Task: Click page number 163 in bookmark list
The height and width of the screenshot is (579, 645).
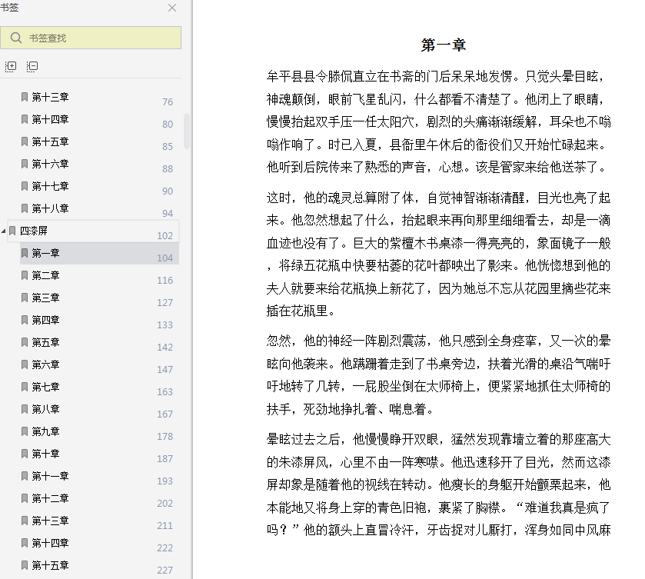Action: (165, 391)
